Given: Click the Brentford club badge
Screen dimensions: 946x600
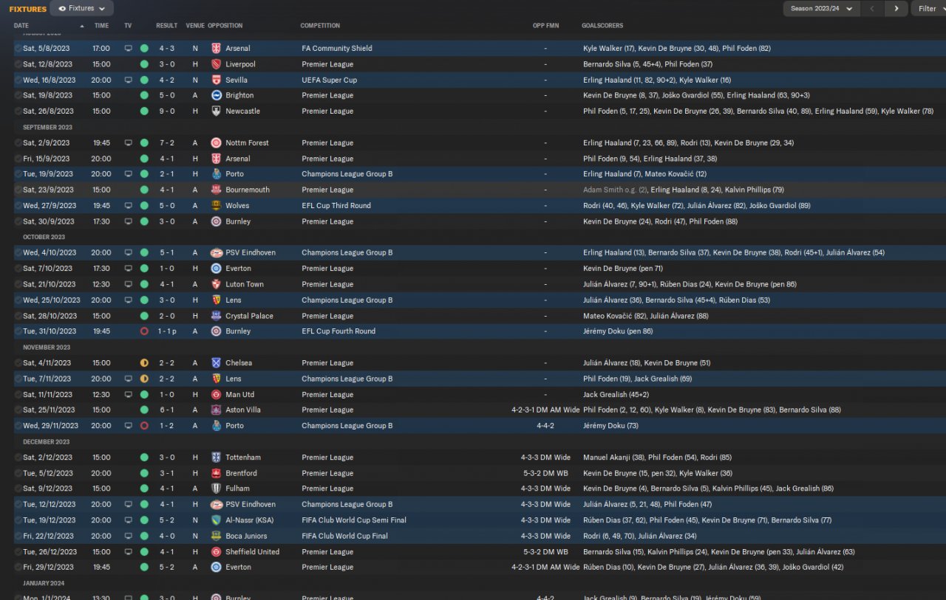Looking at the screenshot, I should click(217, 473).
